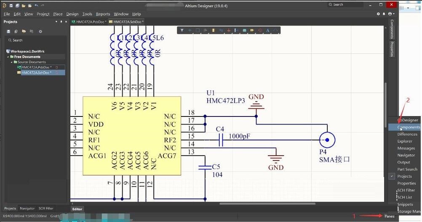Click the Place Wire icon in the Active Bar
The image size is (422, 222).
coord(221,30)
